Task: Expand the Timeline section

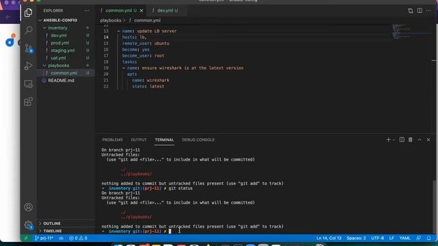Action: (66, 231)
